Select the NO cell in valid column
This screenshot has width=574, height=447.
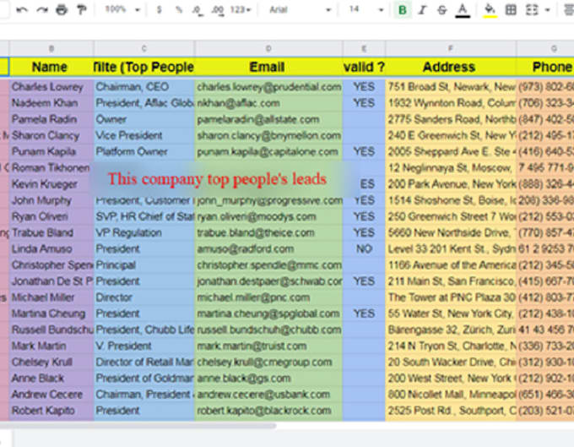[364, 248]
